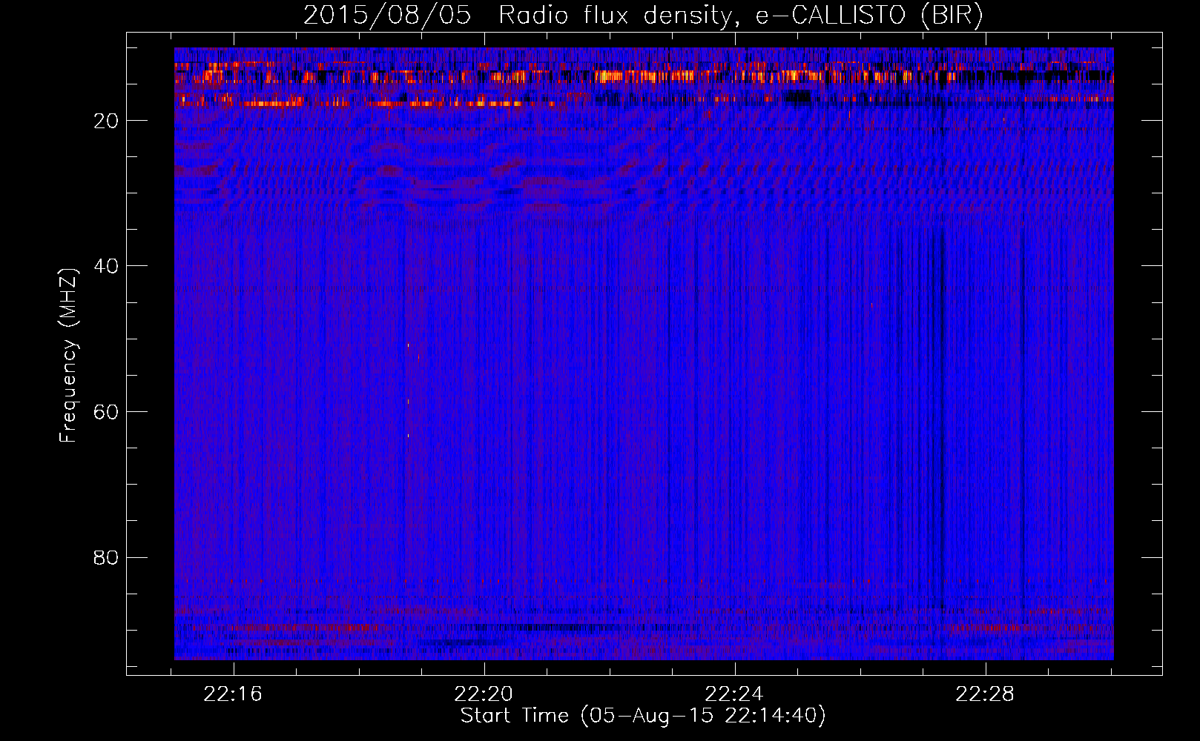Pick the 60 MHz frequency tick label

pos(106,412)
